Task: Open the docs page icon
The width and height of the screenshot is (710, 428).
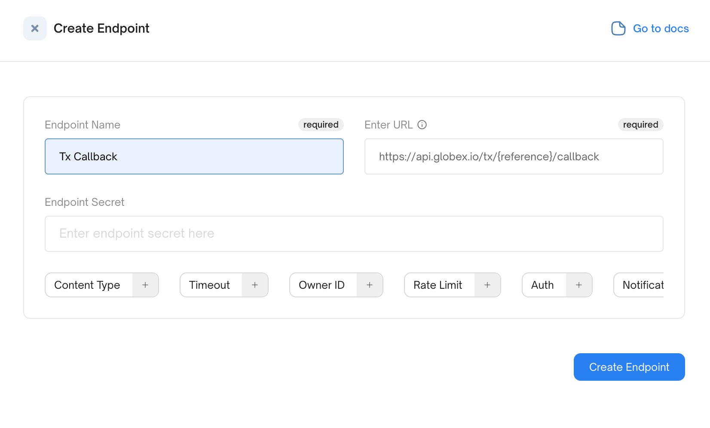Action: [618, 28]
